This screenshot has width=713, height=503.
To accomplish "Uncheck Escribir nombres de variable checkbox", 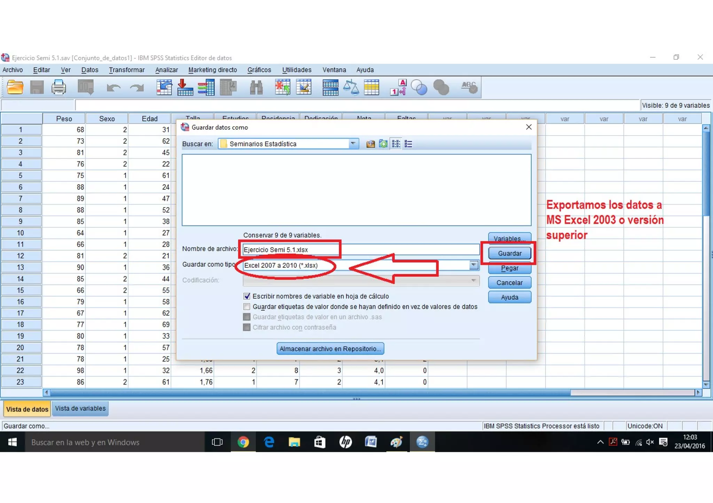I will pos(247,296).
